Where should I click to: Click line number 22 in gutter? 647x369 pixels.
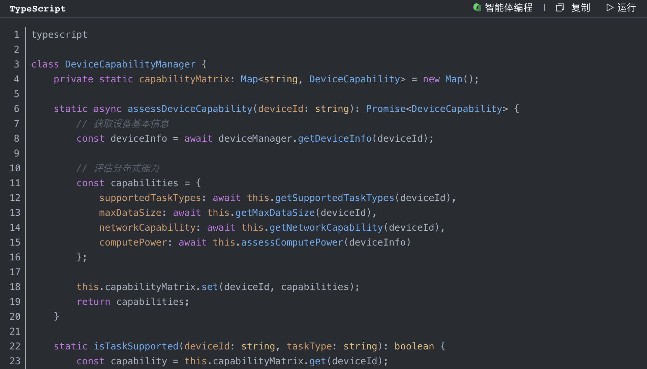pos(15,346)
